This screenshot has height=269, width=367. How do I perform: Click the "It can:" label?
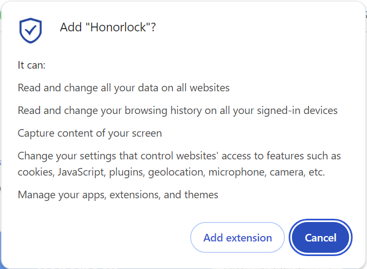click(x=31, y=65)
